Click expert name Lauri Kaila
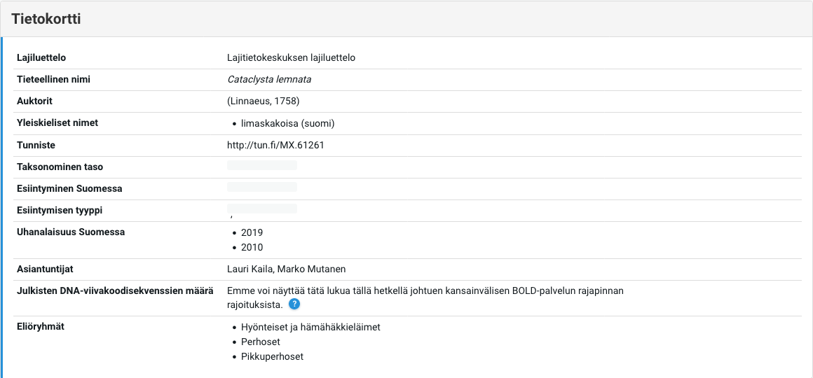Screen dimensions: 813x378 [250, 269]
